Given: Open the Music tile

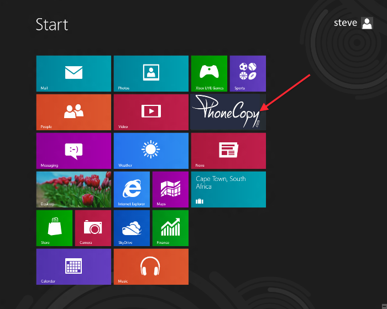Looking at the screenshot, I should [x=151, y=267].
